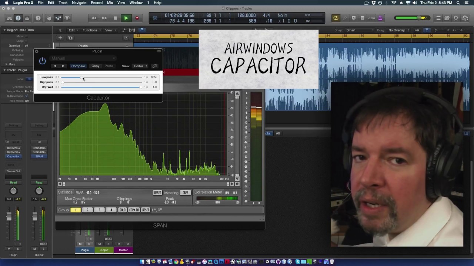Toggle the Solo S button in control bar
This screenshot has width=474, height=266.
point(362,18)
